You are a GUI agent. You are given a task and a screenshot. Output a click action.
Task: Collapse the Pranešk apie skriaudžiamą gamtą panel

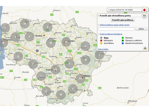(99, 16)
